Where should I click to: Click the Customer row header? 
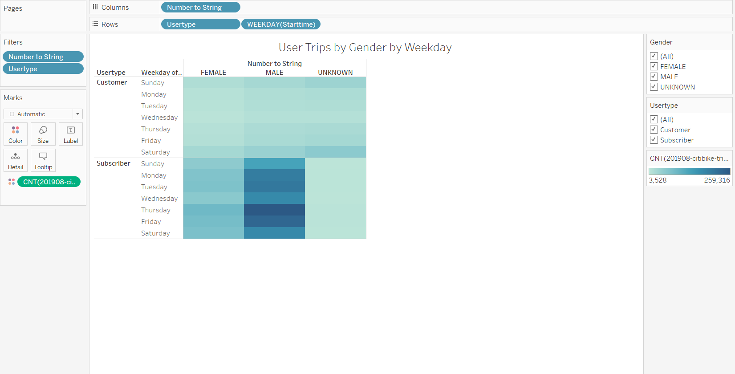(x=112, y=82)
